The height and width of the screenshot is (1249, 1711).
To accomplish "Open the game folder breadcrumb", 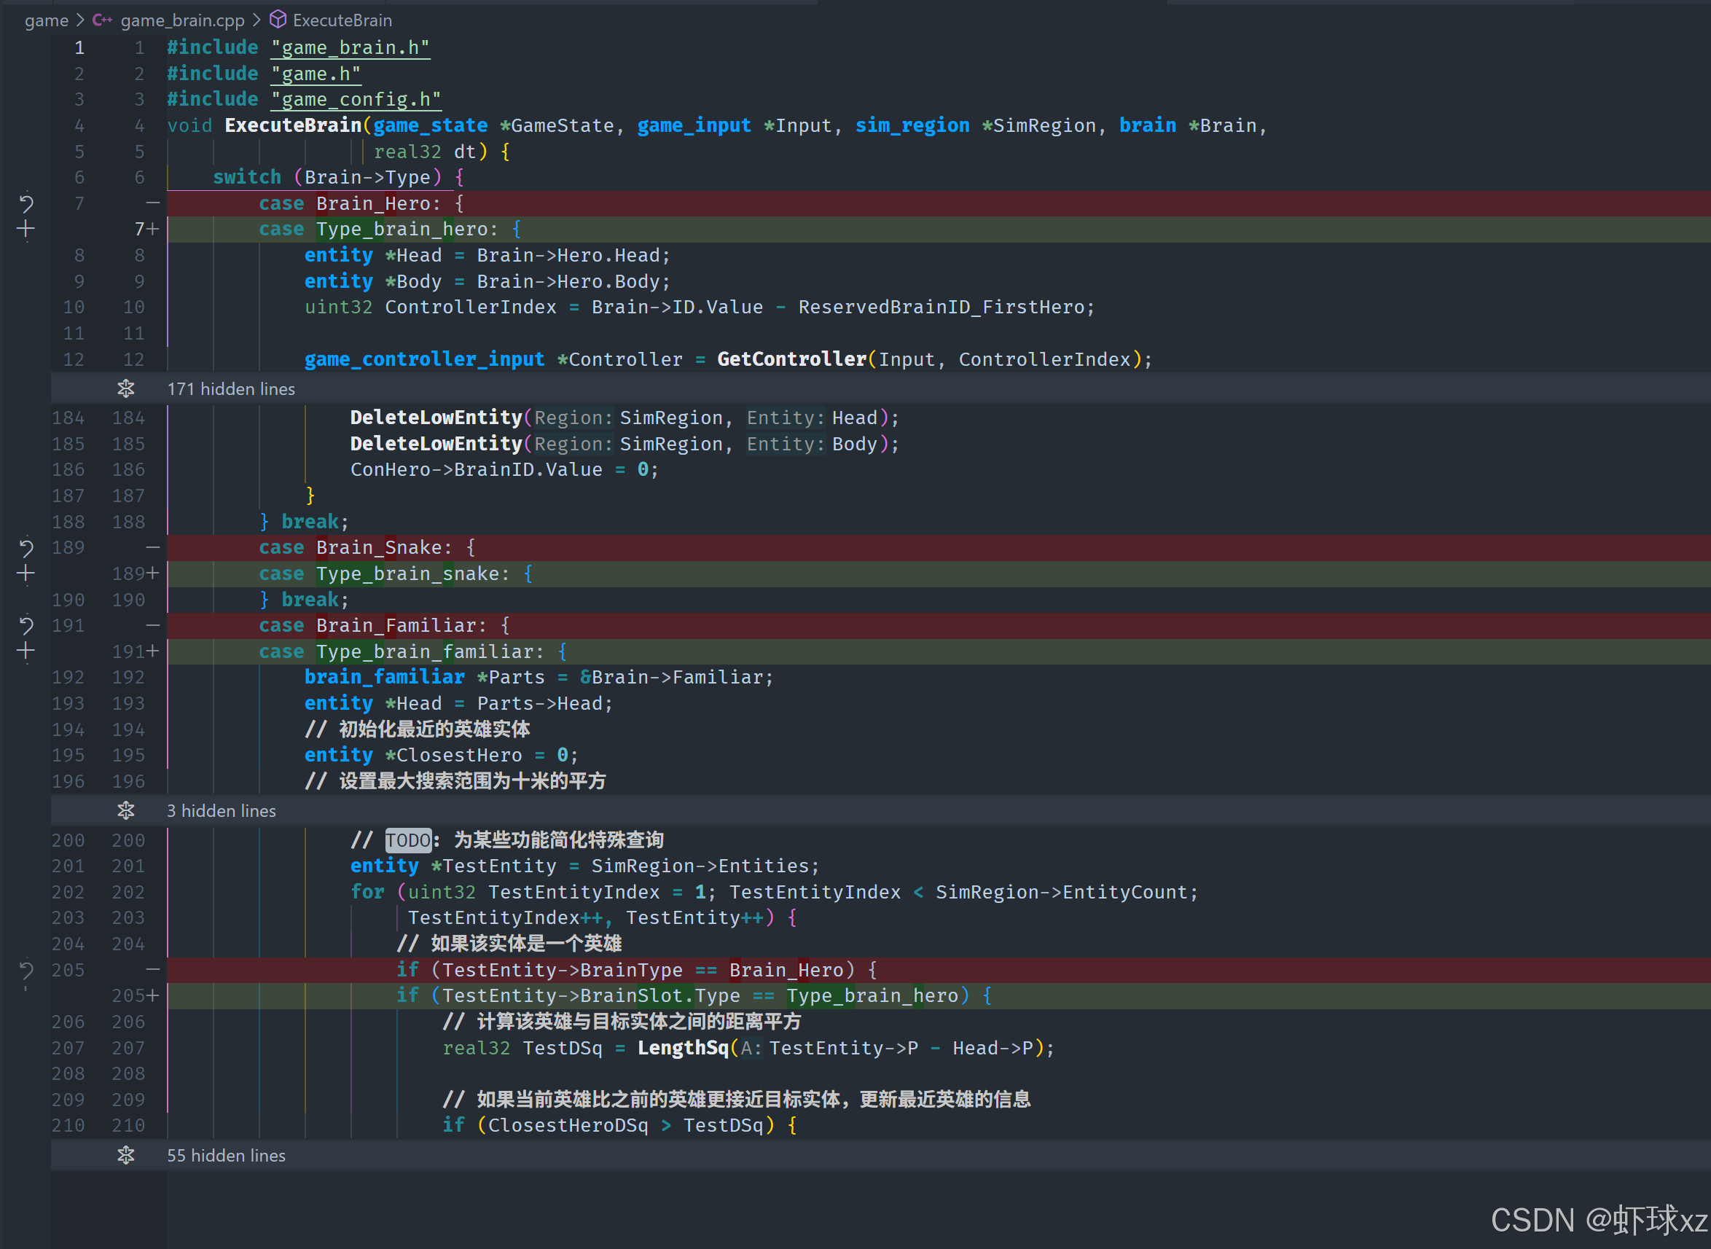I will pyautogui.click(x=46, y=20).
